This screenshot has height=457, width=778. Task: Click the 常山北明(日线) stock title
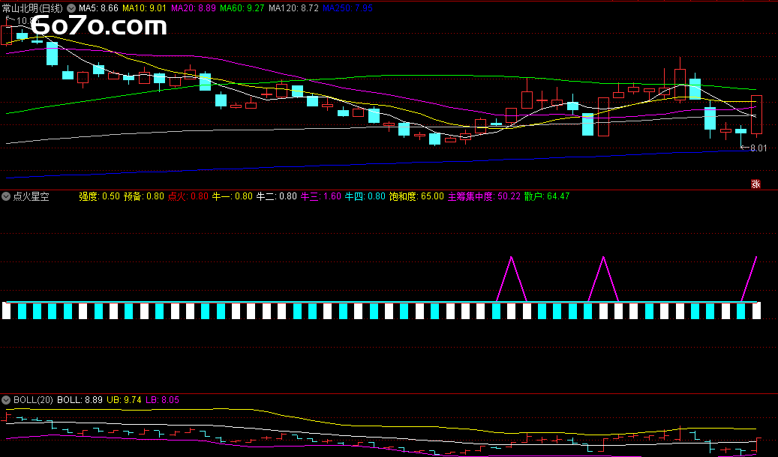click(33, 8)
